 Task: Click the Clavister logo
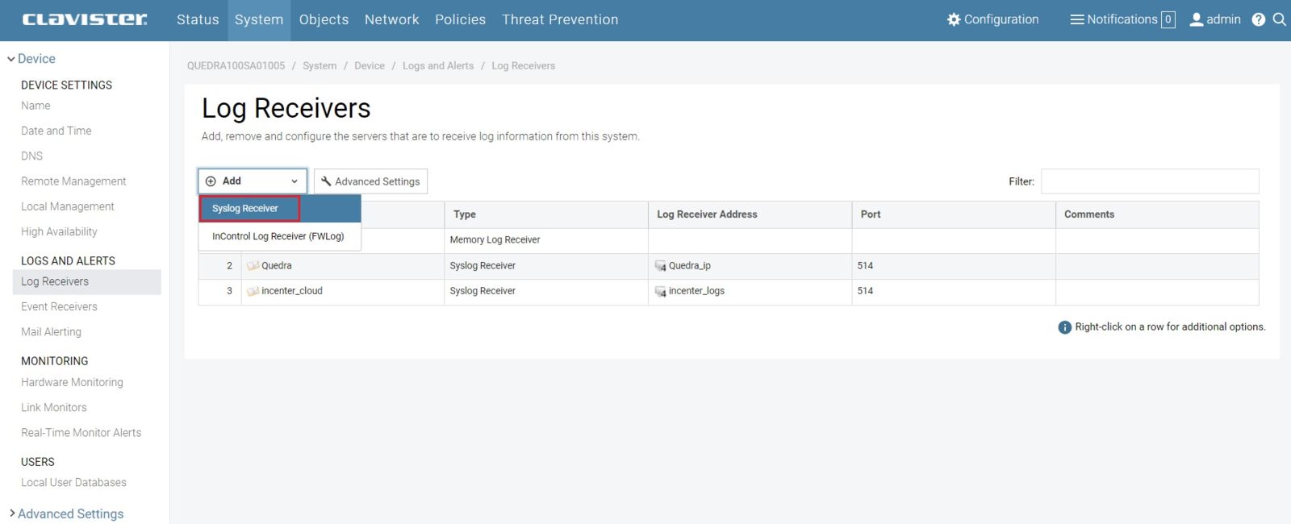(85, 19)
